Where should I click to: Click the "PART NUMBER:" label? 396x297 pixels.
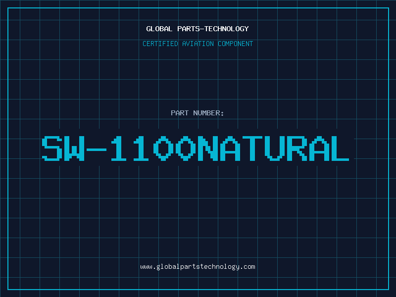pyautogui.click(x=198, y=113)
